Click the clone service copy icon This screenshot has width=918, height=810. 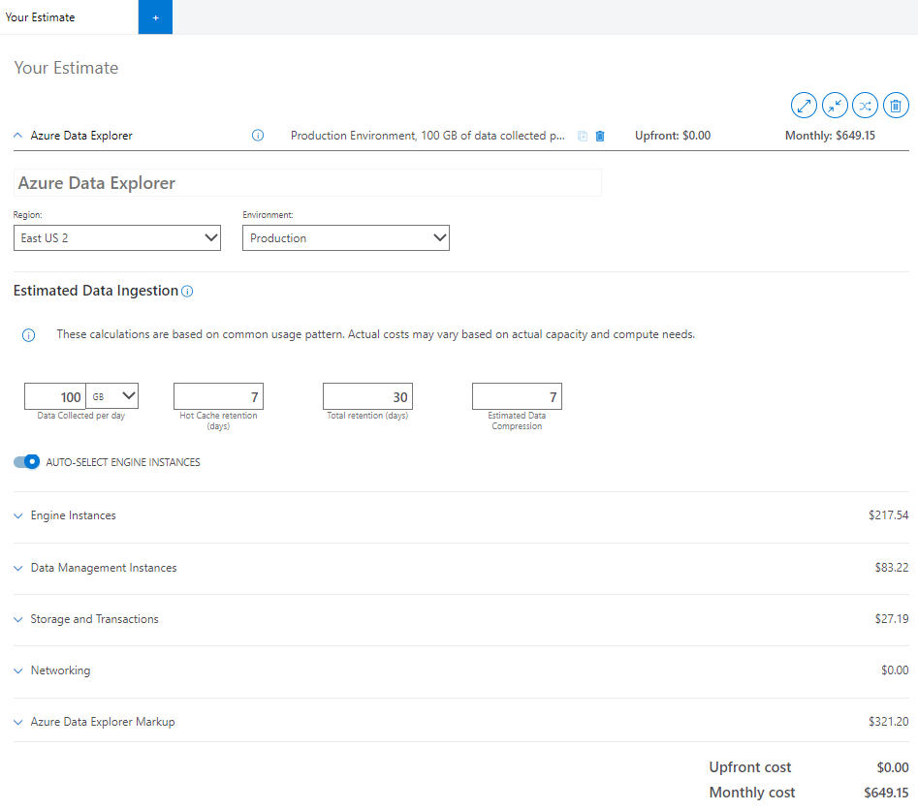tap(583, 136)
